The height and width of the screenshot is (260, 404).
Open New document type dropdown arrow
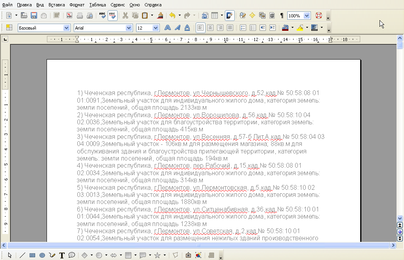[16, 15]
